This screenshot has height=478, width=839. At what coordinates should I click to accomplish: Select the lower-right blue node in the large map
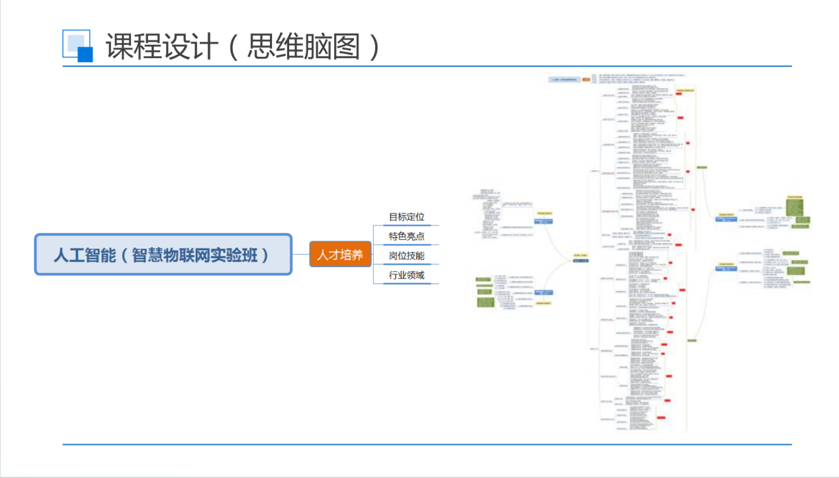pyautogui.click(x=725, y=268)
